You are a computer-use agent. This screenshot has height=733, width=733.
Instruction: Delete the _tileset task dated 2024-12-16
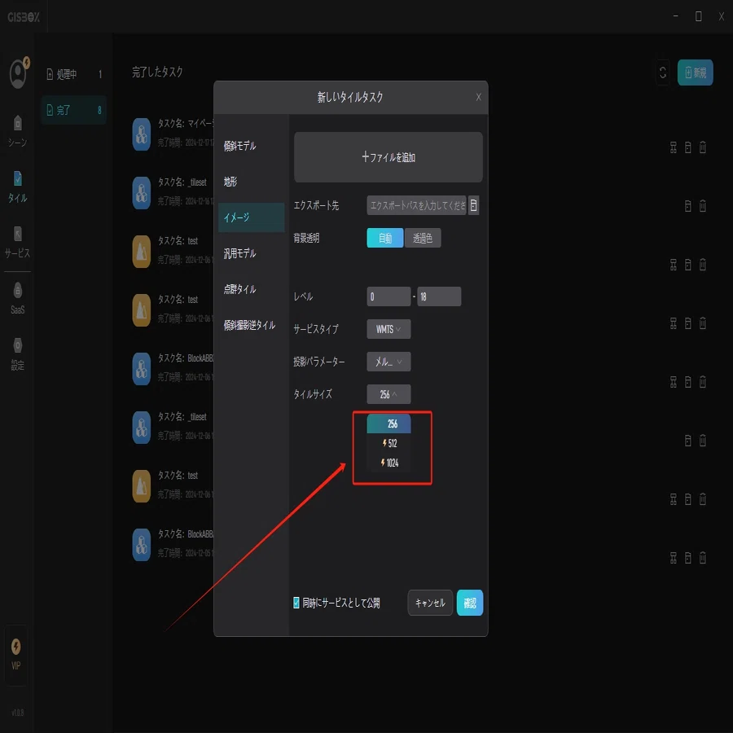click(x=703, y=206)
